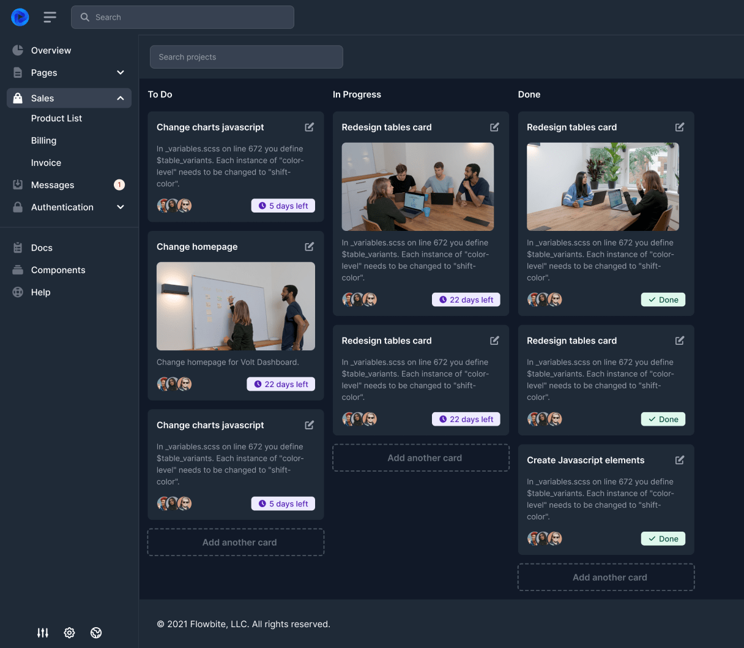Open settings gear icon in sidebar footer

(x=70, y=633)
